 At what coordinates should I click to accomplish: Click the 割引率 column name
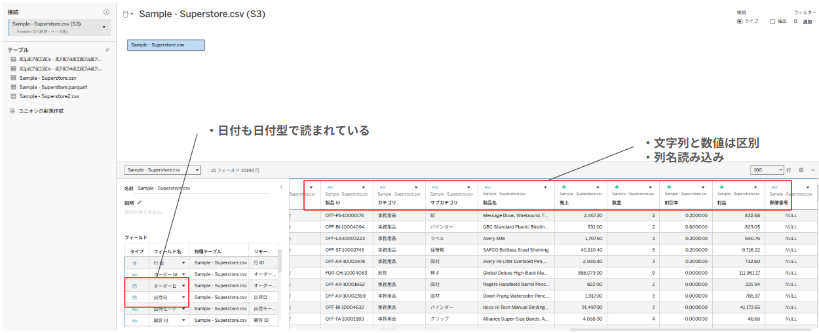point(672,202)
